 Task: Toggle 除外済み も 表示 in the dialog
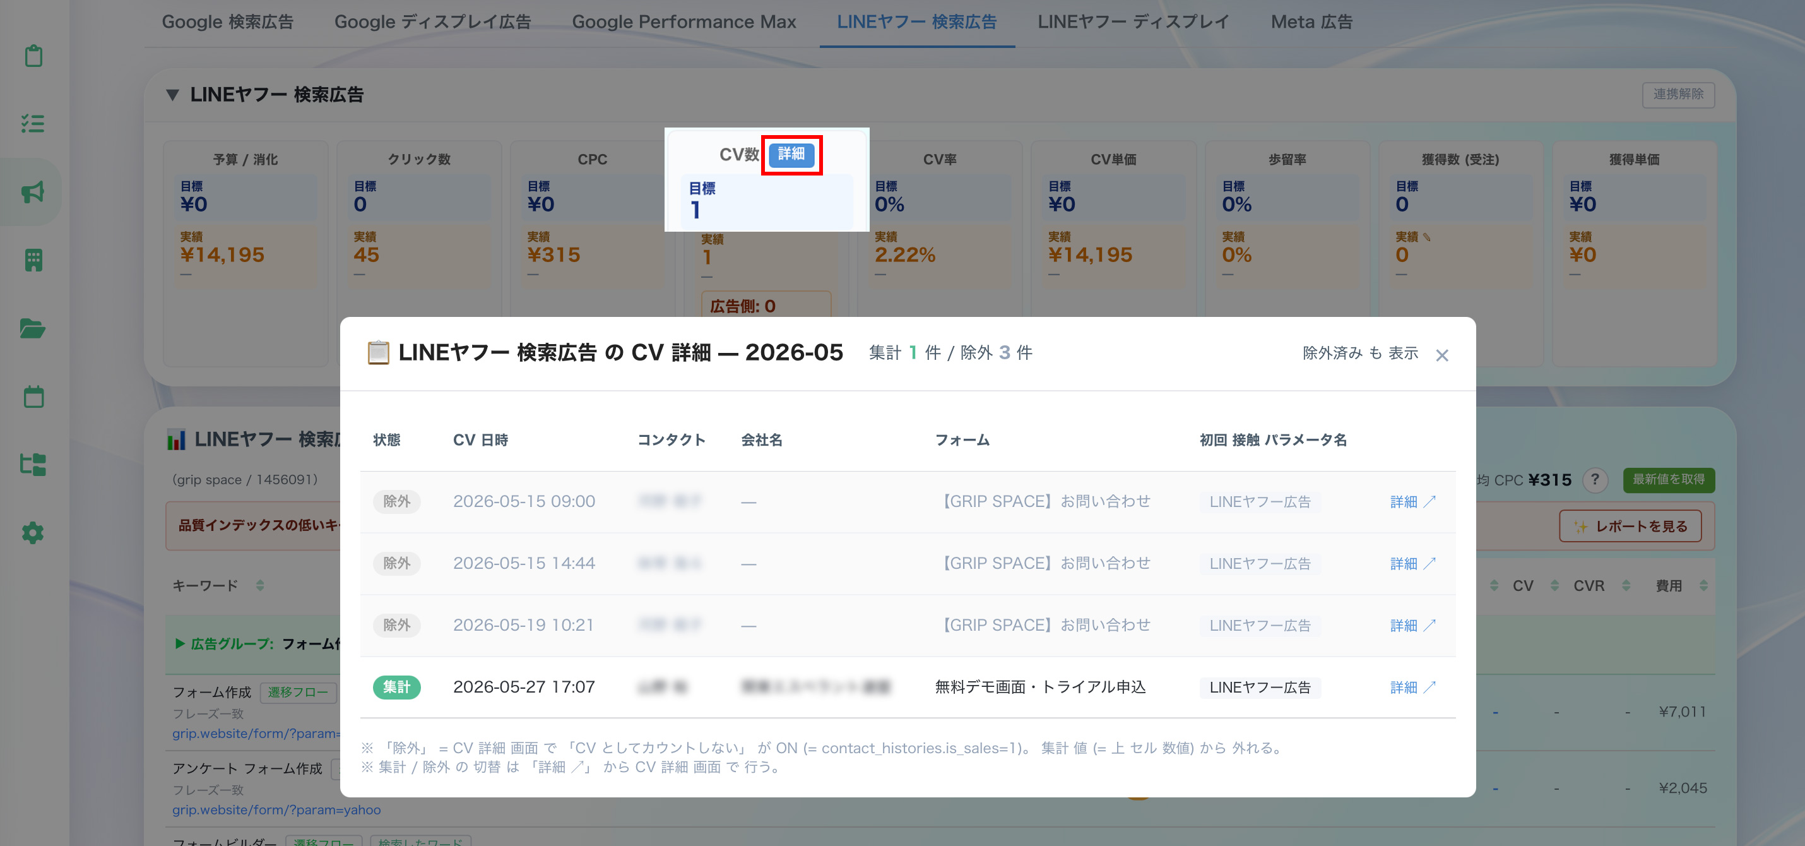point(1360,354)
